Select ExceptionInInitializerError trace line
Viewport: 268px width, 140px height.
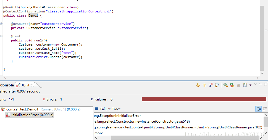117,116
